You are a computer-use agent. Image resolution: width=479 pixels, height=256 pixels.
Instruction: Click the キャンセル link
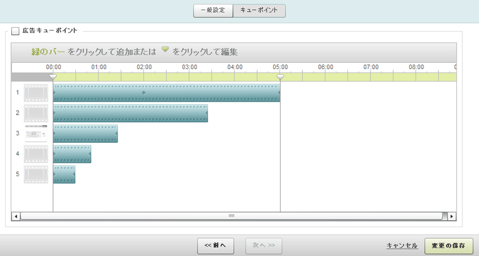tap(402, 246)
